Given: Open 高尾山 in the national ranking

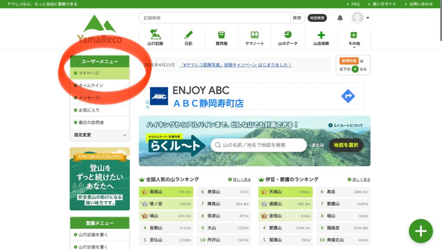Looking at the screenshot, I should [156, 192].
